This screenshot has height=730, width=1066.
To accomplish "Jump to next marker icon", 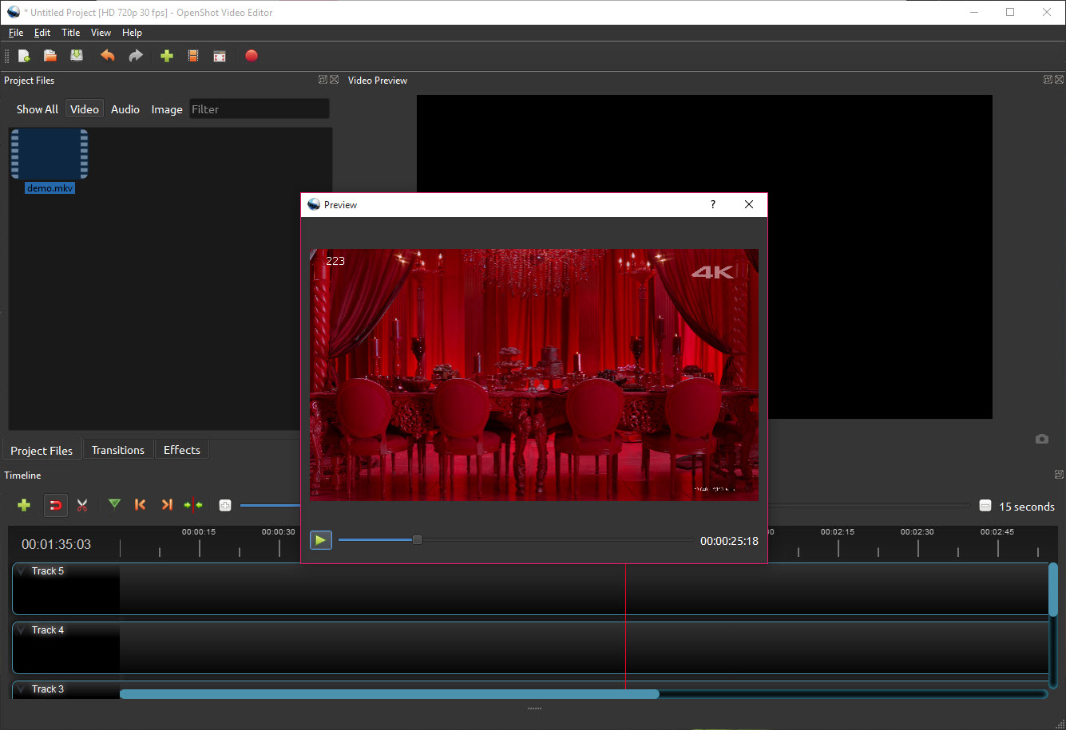I will point(167,504).
